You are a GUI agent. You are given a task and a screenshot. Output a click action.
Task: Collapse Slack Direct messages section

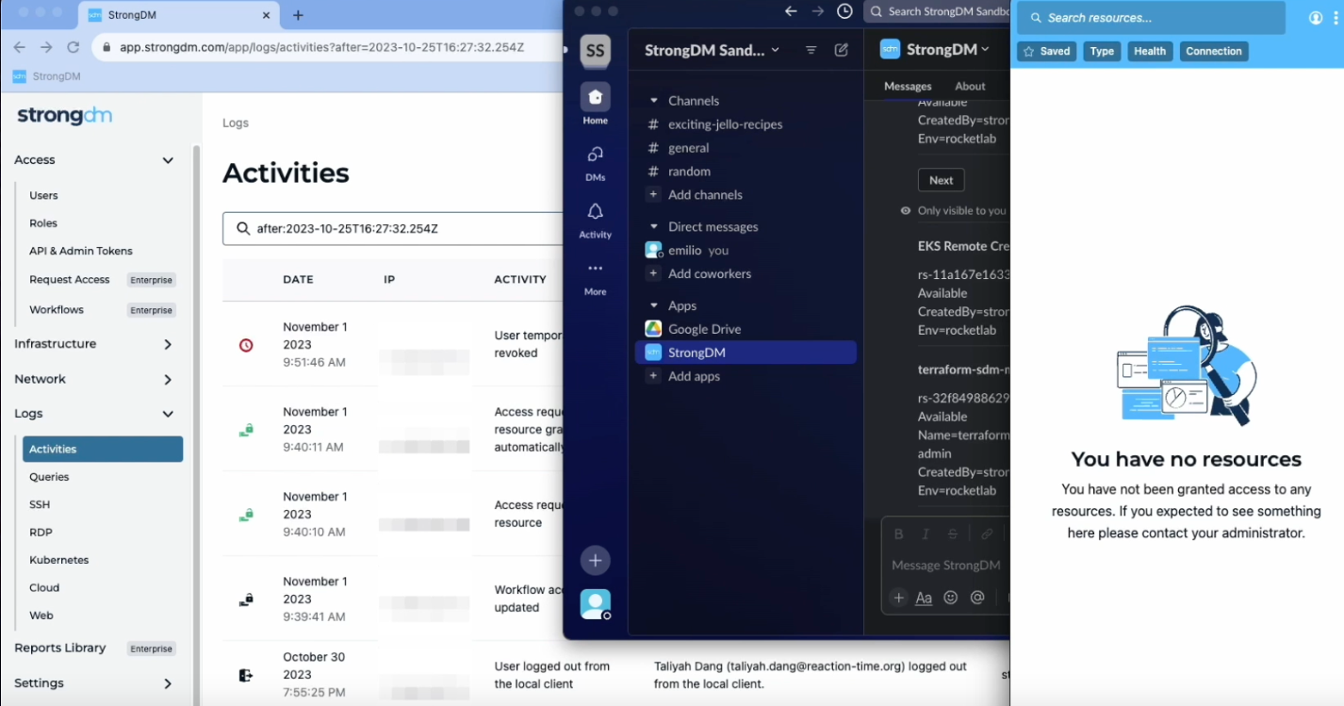tap(654, 227)
